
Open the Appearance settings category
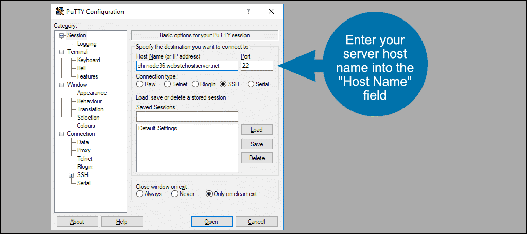coord(92,93)
